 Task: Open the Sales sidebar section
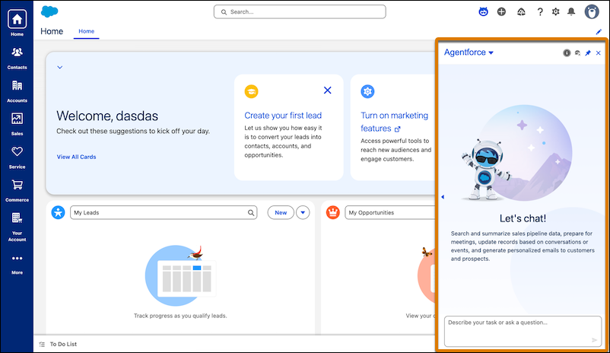(17, 125)
